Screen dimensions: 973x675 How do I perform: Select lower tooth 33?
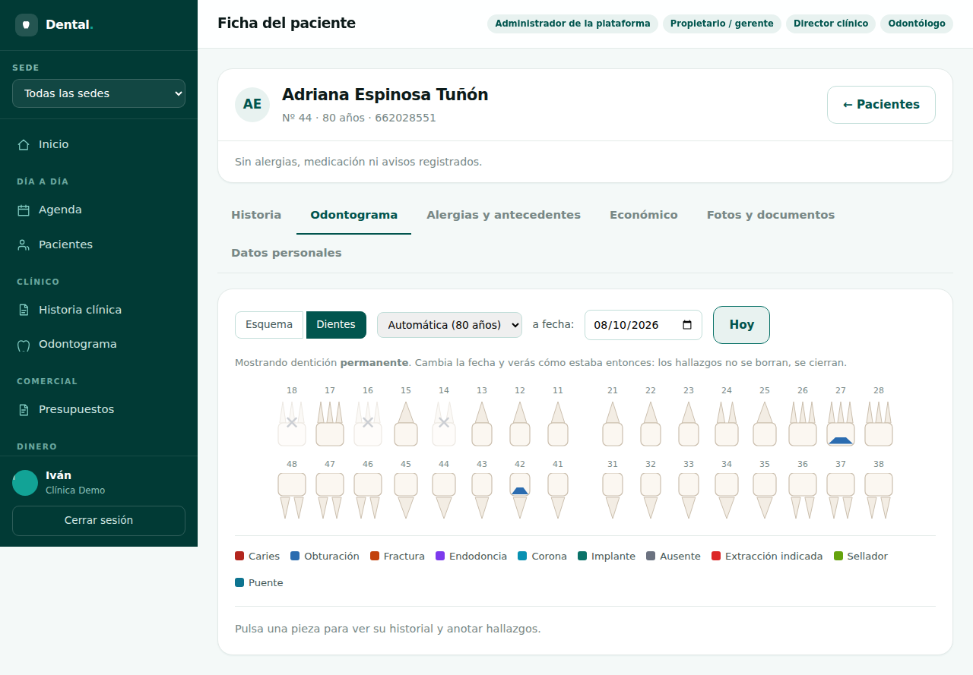tap(689, 496)
